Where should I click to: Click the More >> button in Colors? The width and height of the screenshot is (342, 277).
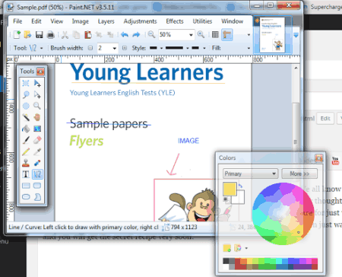pyautogui.click(x=299, y=174)
